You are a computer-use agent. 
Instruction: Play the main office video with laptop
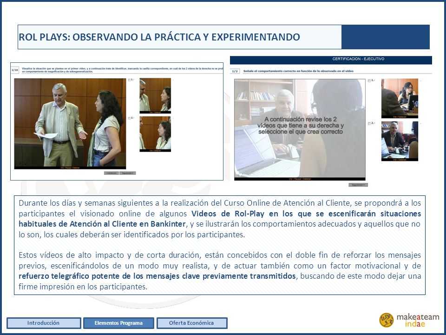pos(300,128)
